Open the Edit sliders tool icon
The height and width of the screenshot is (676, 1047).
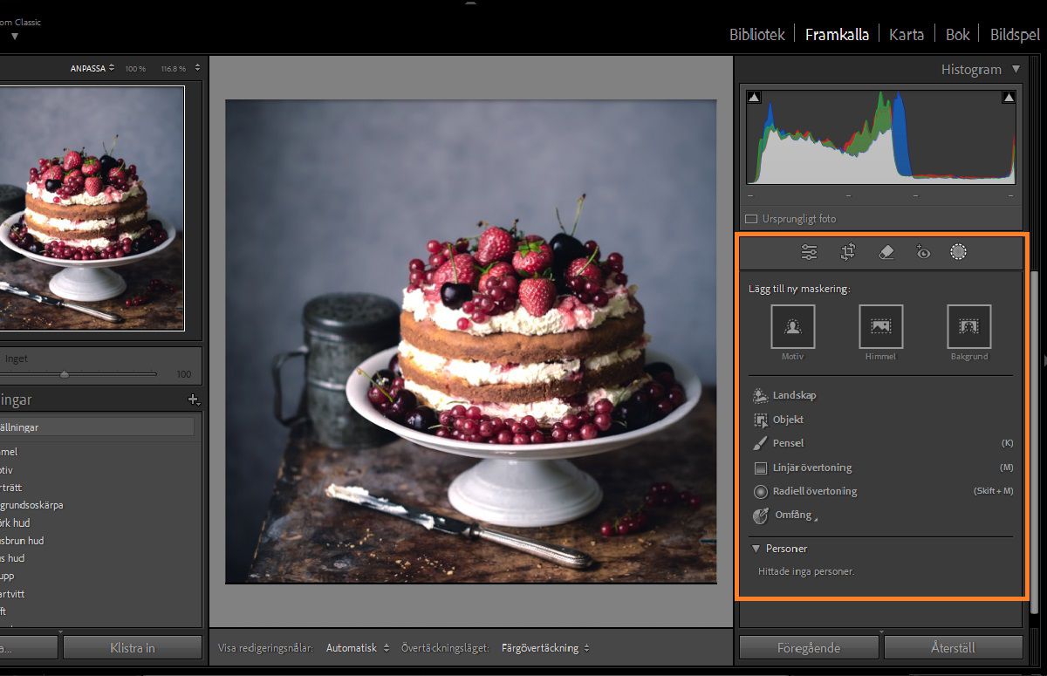[810, 253]
